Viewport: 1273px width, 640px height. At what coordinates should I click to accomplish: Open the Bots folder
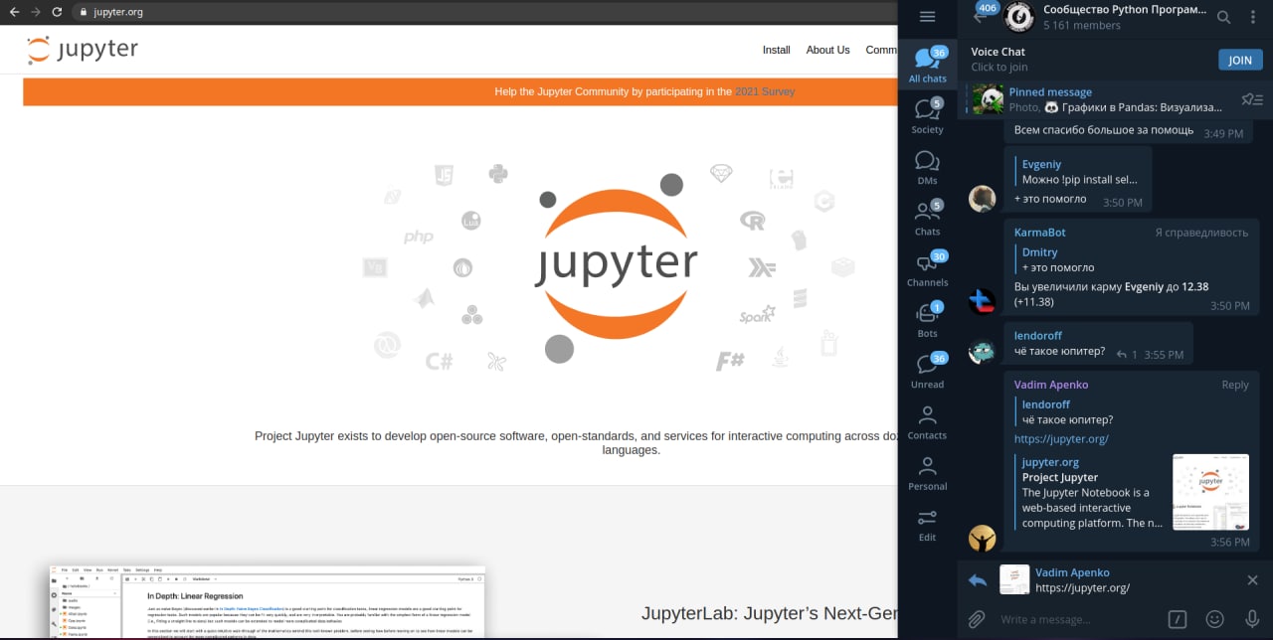pos(927,320)
